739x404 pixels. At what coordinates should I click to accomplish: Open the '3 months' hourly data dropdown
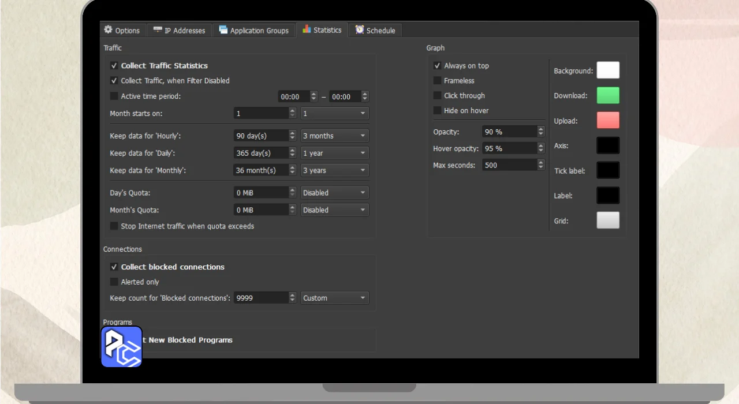point(334,136)
